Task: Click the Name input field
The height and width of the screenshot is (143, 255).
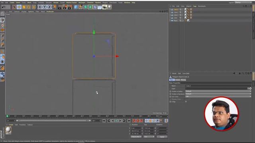Action: click(218, 86)
